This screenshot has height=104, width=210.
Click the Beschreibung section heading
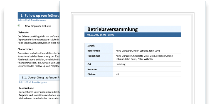(x=26, y=88)
